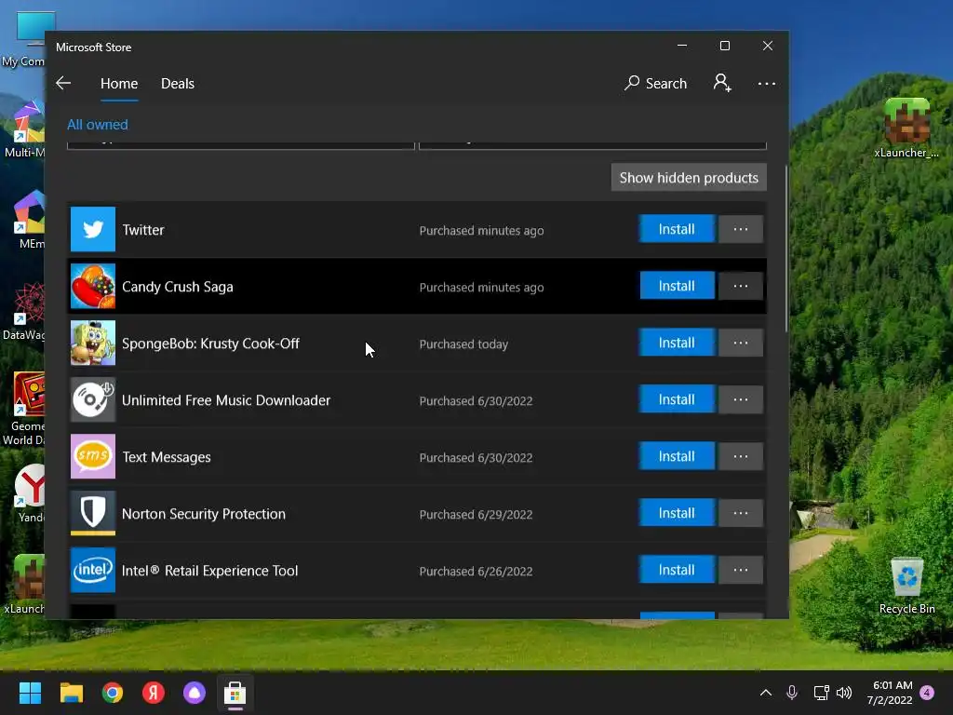Open network status tray icon
The height and width of the screenshot is (715, 953).
pyautogui.click(x=821, y=693)
